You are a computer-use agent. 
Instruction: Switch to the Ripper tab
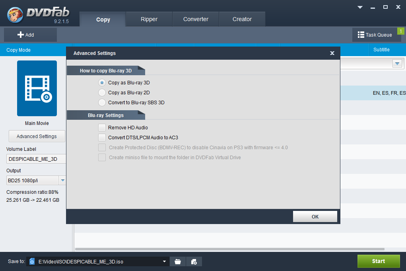(149, 19)
